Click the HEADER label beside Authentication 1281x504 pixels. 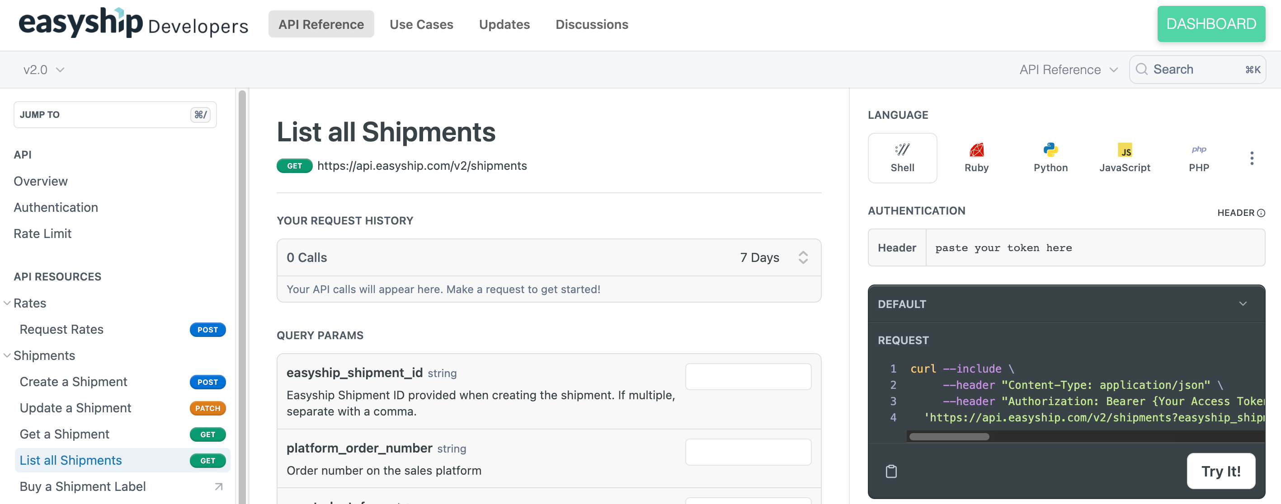coord(1235,213)
